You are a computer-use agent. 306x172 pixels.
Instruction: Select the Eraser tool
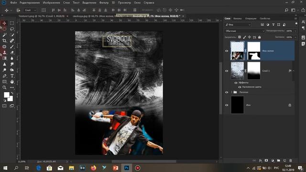click(12, 52)
